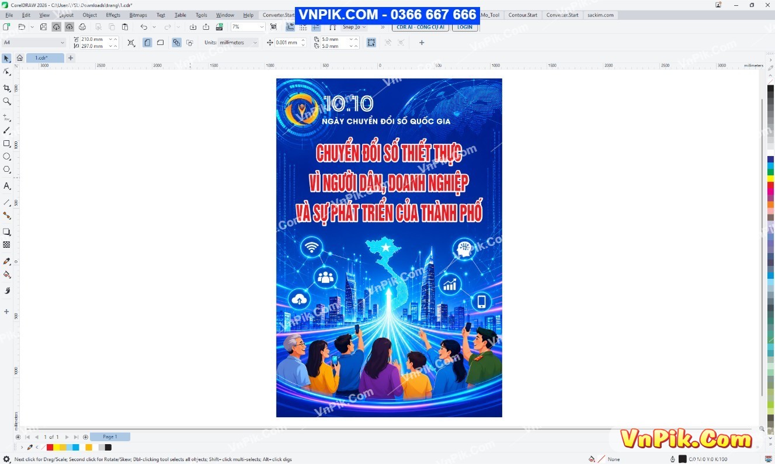Select the Shape edit tool
Viewport: 775px width, 464px height.
tap(6, 71)
